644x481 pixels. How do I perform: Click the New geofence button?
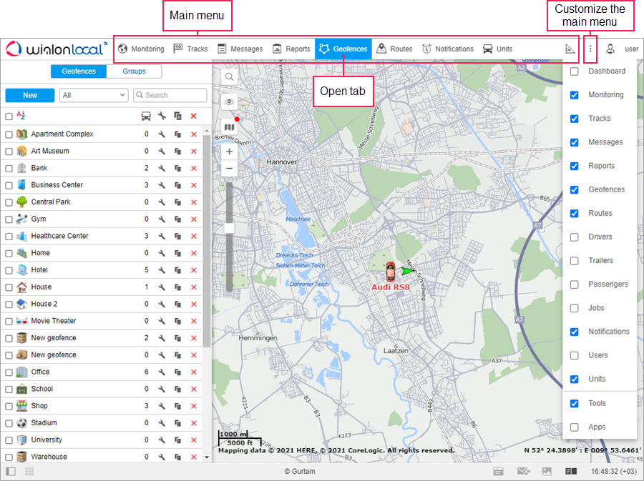coord(30,95)
